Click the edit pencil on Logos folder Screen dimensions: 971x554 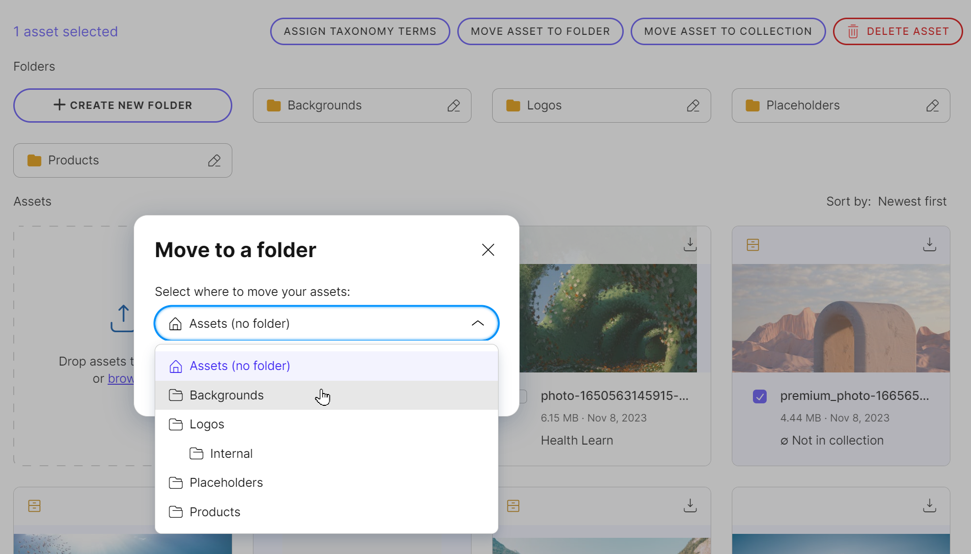pos(693,106)
